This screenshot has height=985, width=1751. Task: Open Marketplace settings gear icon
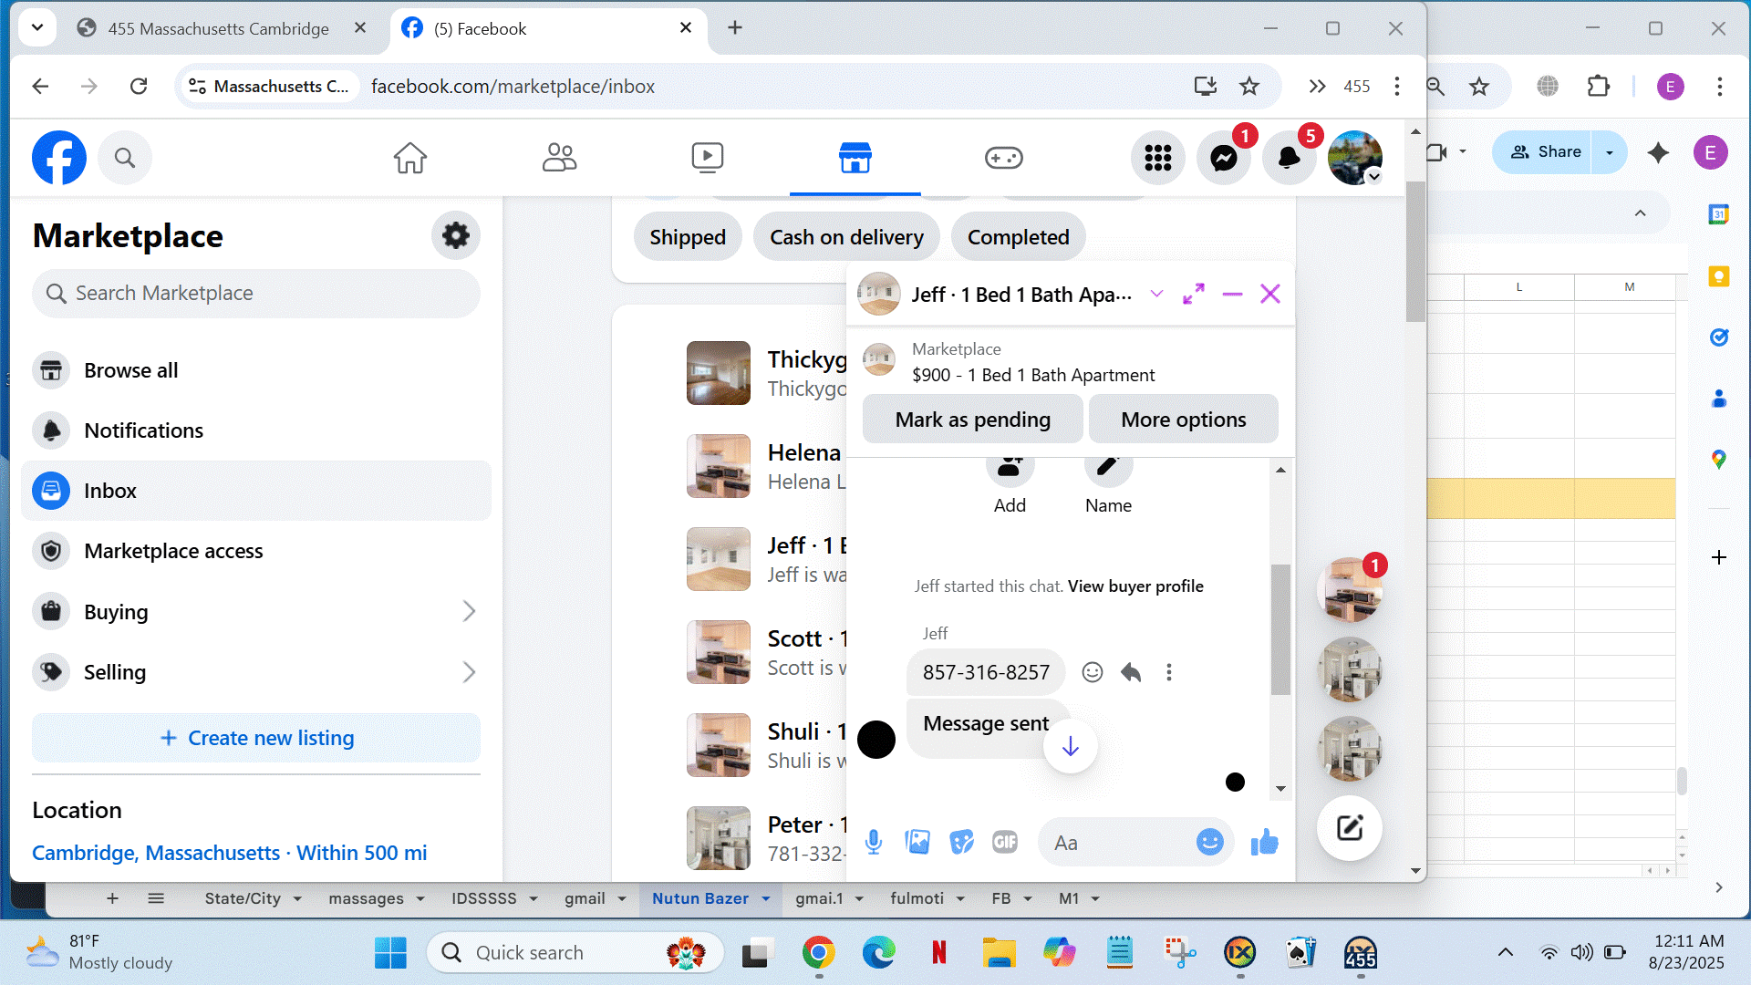point(455,236)
